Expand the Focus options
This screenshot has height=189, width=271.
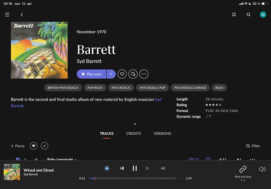click(18, 146)
